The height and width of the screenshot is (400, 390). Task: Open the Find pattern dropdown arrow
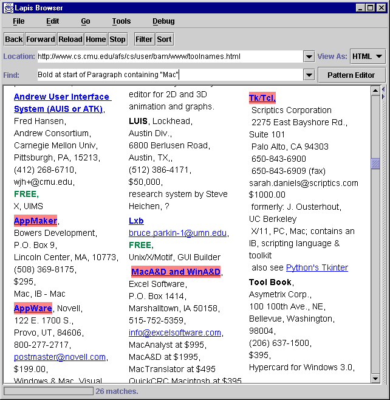pyautogui.click(x=309, y=75)
